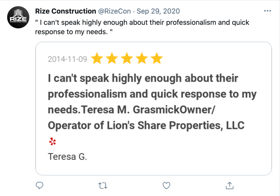Select the fifth star in the rating row

pyautogui.click(x=157, y=59)
